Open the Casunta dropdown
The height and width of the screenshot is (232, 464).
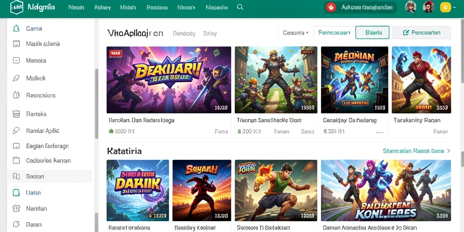pyautogui.click(x=295, y=33)
